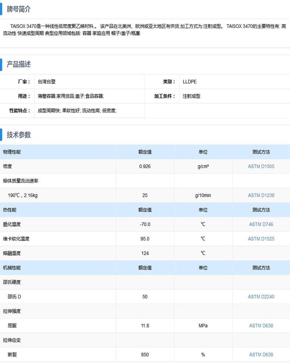290x363 pixels.
Task: Open ASTM D638 link in the 断裂 row
Action: pyautogui.click(x=261, y=354)
